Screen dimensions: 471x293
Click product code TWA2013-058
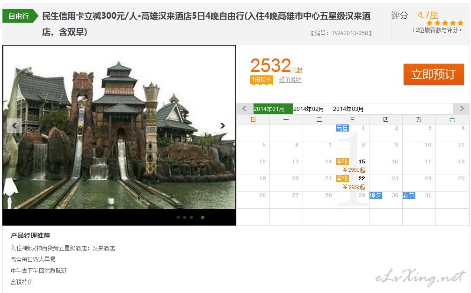(350, 33)
